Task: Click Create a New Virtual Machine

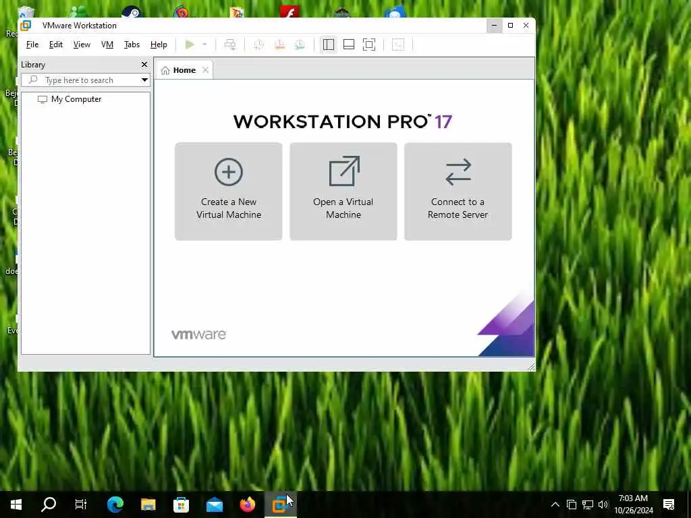Action: [x=228, y=191]
